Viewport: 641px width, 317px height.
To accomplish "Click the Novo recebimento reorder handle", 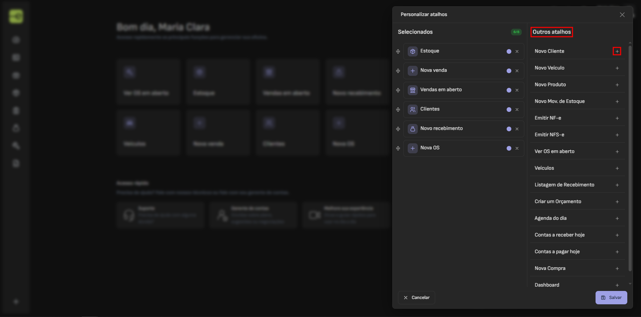I will pos(398,129).
